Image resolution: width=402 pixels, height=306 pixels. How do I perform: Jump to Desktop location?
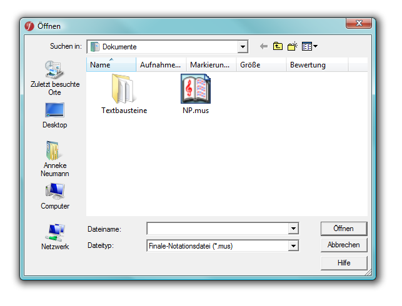pyautogui.click(x=55, y=116)
